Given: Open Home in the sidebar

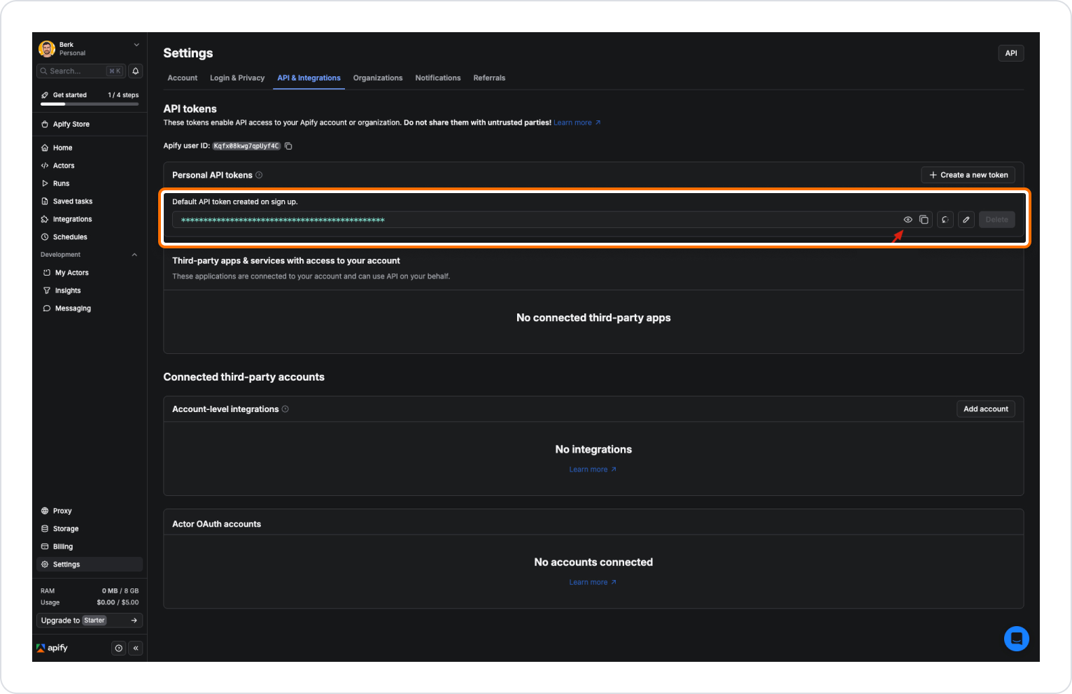Looking at the screenshot, I should click(x=90, y=148).
